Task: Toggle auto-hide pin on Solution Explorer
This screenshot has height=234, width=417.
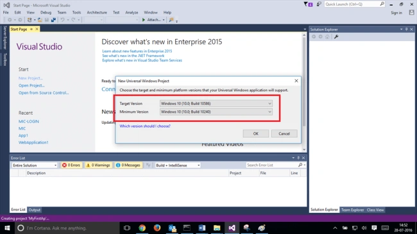Action: click(x=406, y=29)
